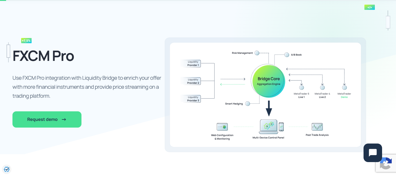396x176 pixels.
Task: Open the live chat bubble icon
Action: point(373,153)
